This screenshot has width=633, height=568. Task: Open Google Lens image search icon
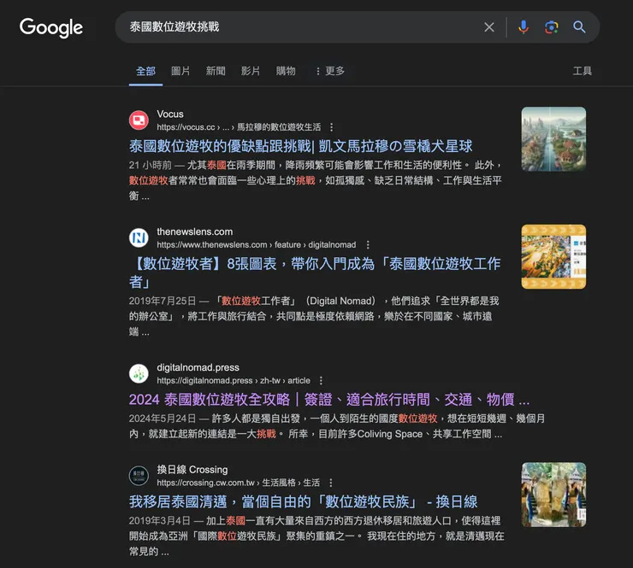551,27
